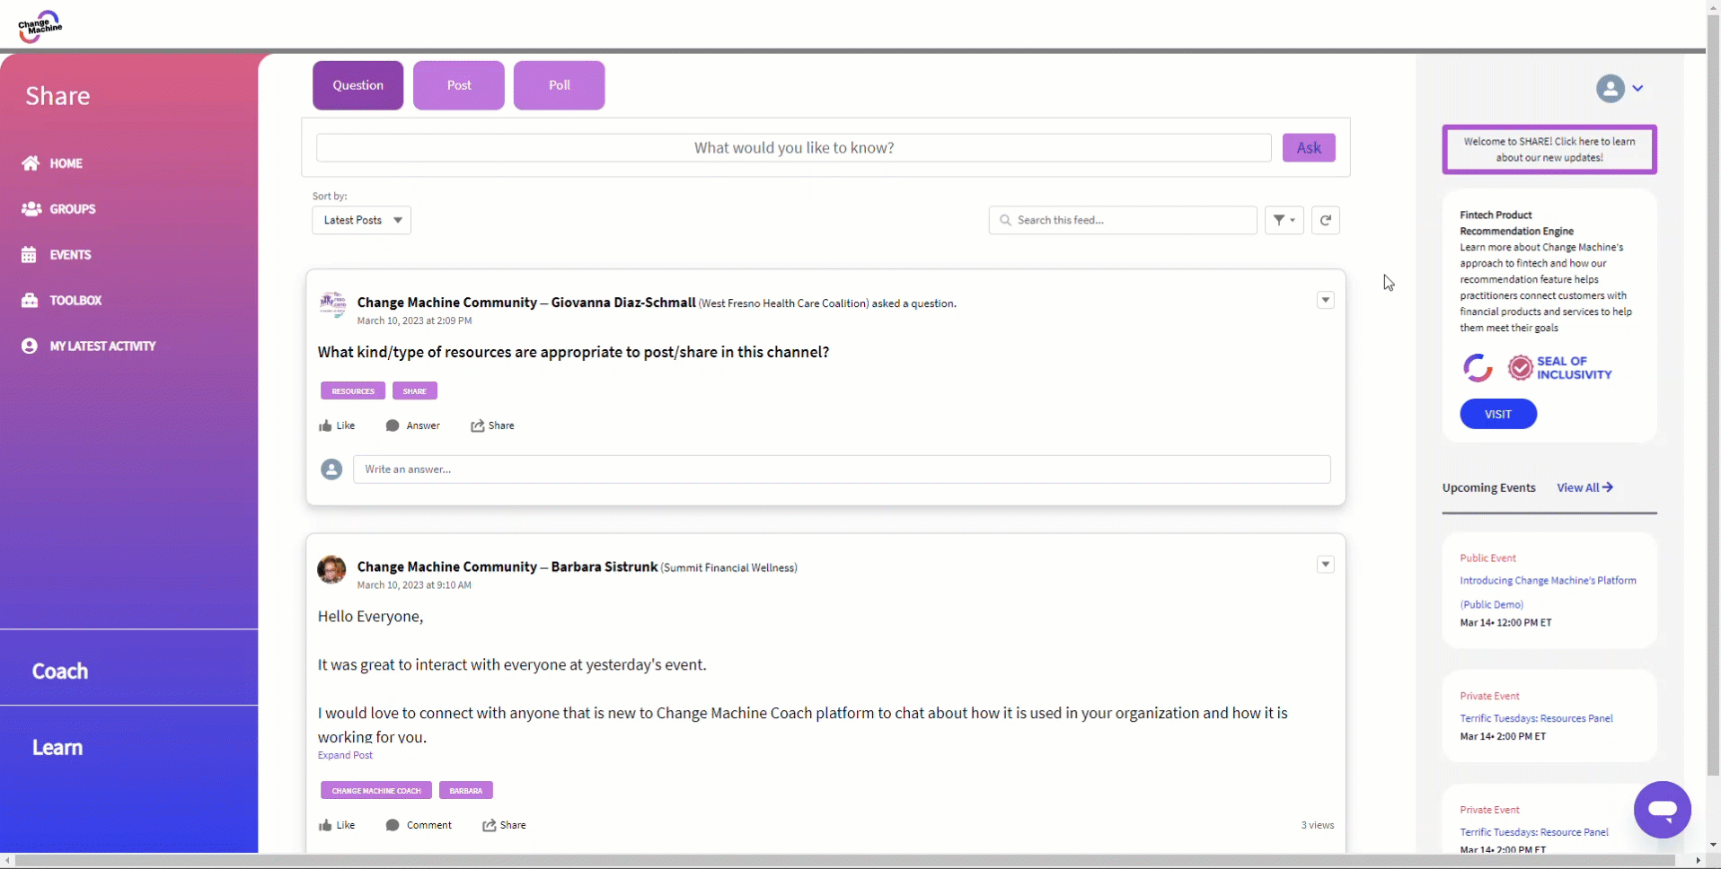
Task: Select the Question tab
Action: click(x=357, y=85)
